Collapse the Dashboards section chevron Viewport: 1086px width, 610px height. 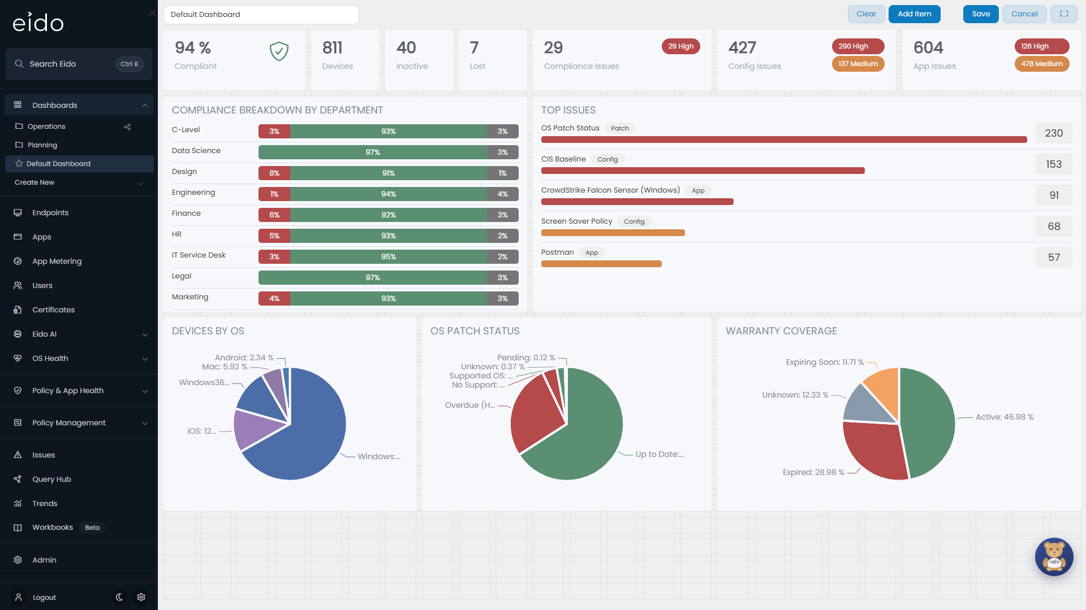pyautogui.click(x=145, y=106)
